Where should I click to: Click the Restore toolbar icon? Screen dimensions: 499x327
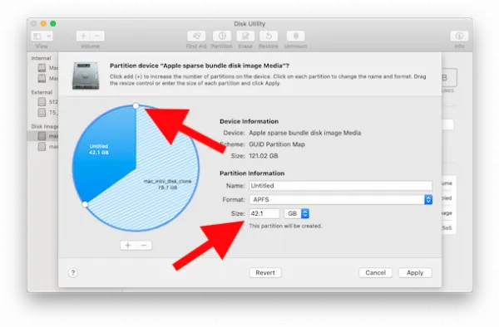pos(269,36)
